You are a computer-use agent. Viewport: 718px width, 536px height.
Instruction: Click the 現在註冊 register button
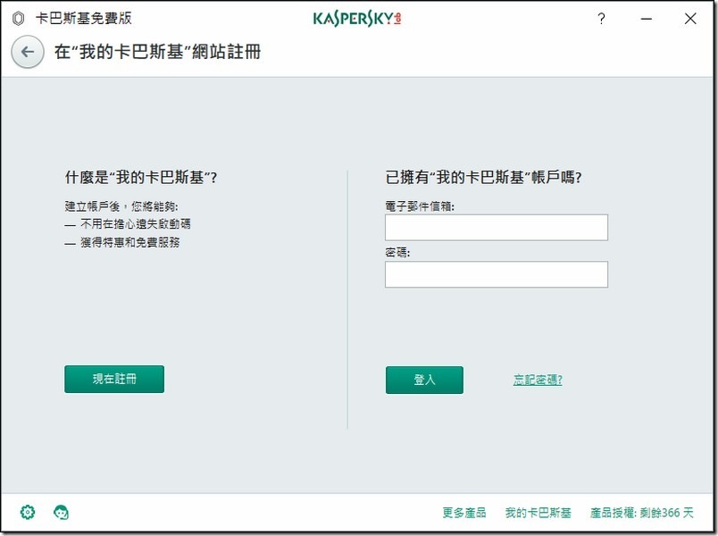pyautogui.click(x=114, y=379)
